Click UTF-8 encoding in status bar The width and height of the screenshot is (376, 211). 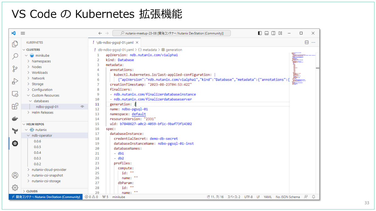click(x=248, y=197)
